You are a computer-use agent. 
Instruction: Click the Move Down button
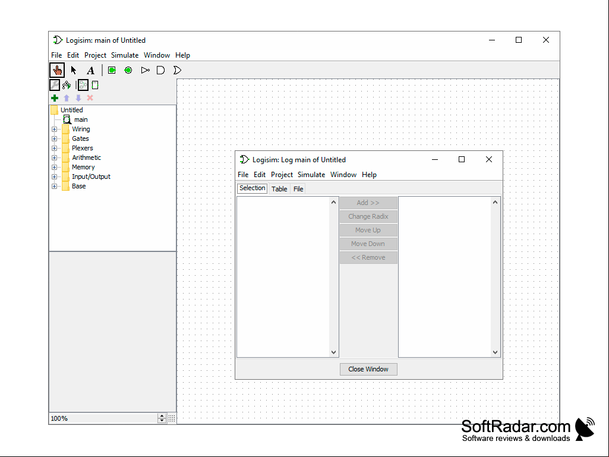point(368,244)
